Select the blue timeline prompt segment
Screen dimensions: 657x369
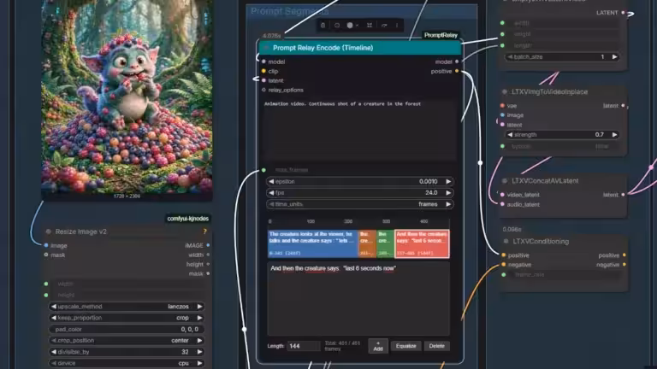[312, 243]
